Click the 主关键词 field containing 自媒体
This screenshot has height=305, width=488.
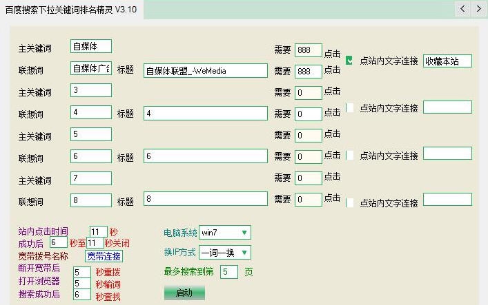pos(91,46)
